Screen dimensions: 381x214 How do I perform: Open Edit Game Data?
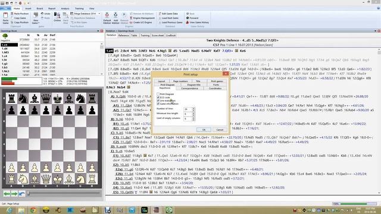[168, 14]
